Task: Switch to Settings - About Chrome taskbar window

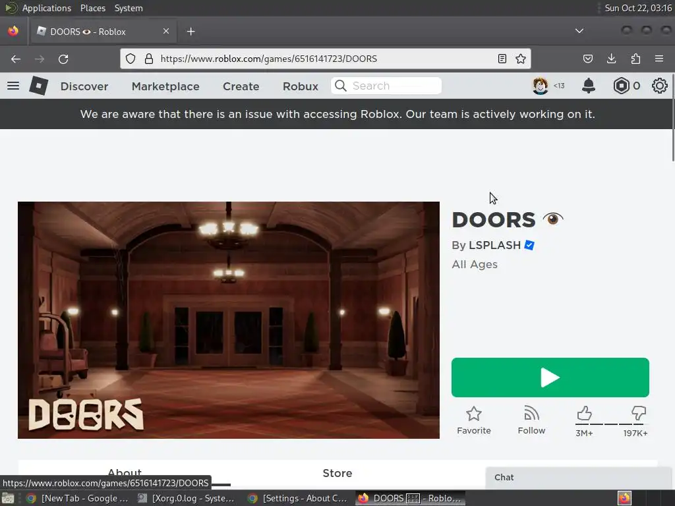Action: coord(299,498)
